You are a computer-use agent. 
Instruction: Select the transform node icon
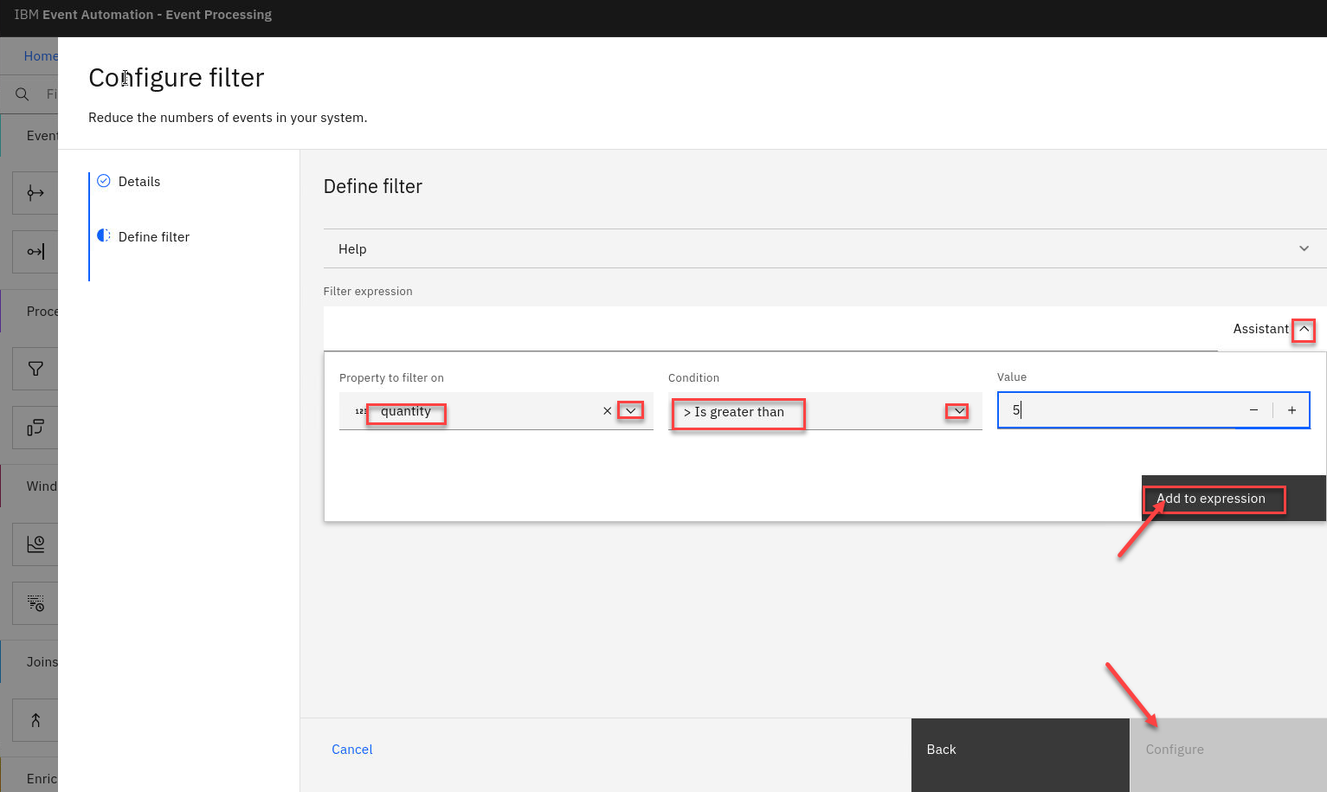click(35, 428)
